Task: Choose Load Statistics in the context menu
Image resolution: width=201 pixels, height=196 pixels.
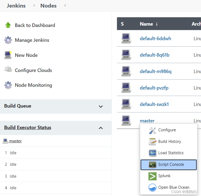Action: coord(168,153)
